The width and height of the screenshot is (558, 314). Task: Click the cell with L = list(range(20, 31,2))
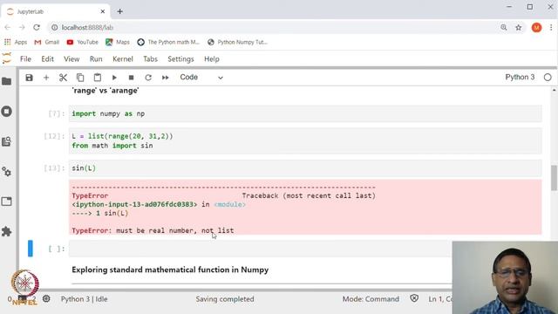click(305, 141)
